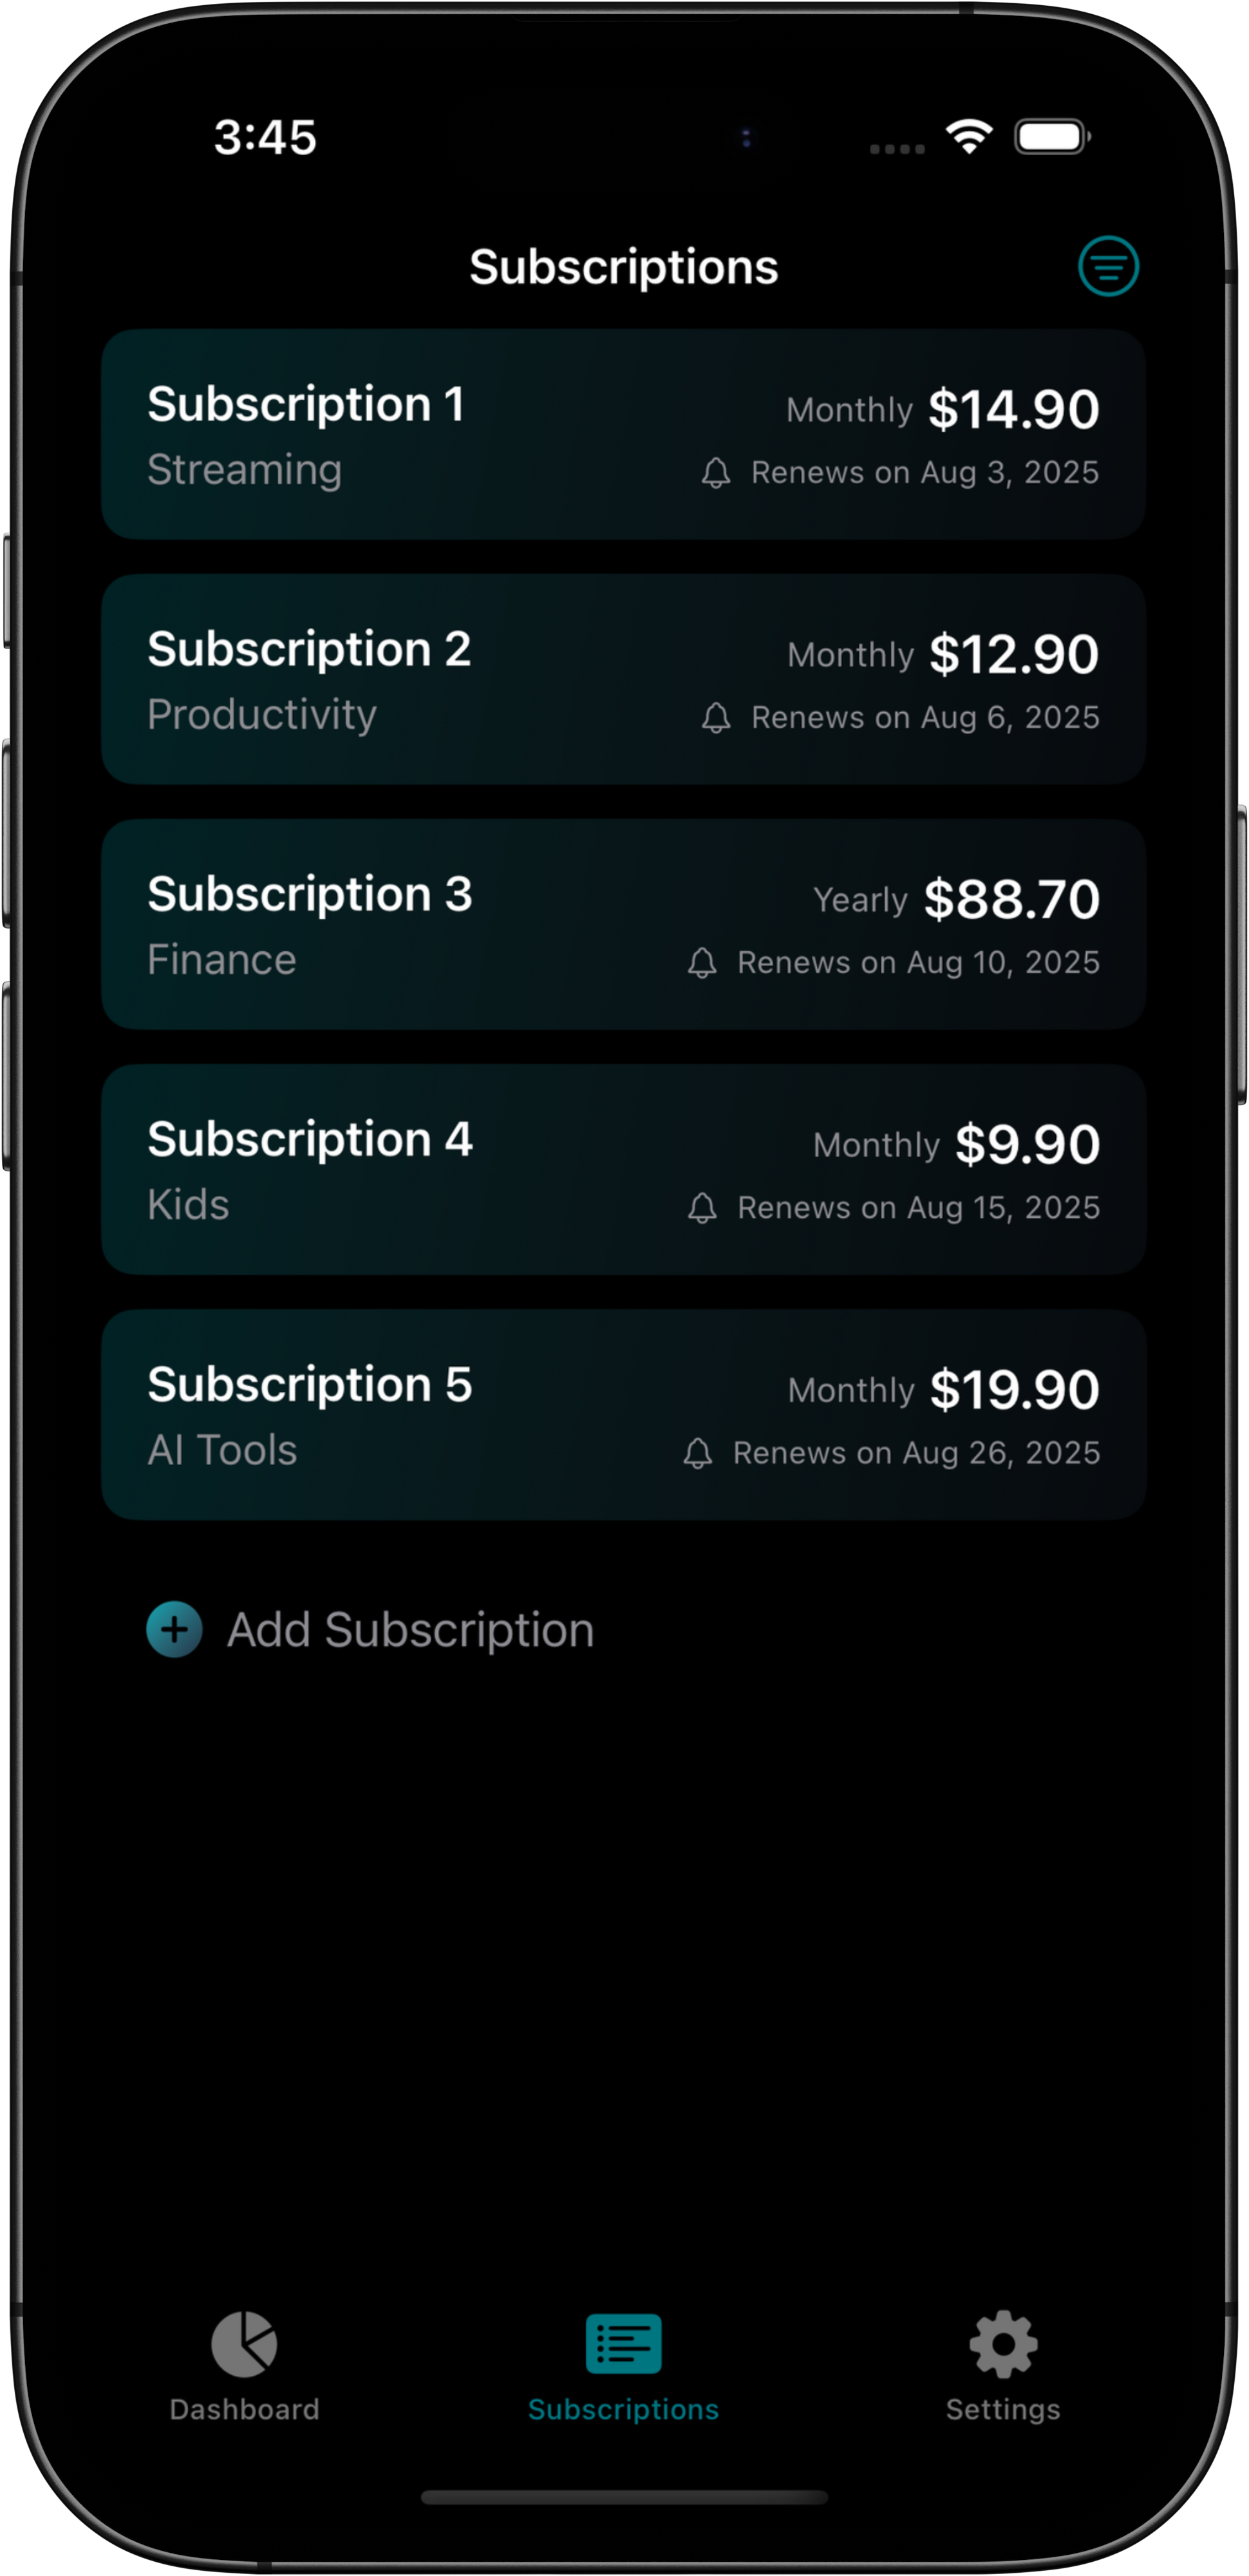The width and height of the screenshot is (1249, 2576).
Task: Switch to the Subscriptions tab
Action: pyautogui.click(x=623, y=2366)
